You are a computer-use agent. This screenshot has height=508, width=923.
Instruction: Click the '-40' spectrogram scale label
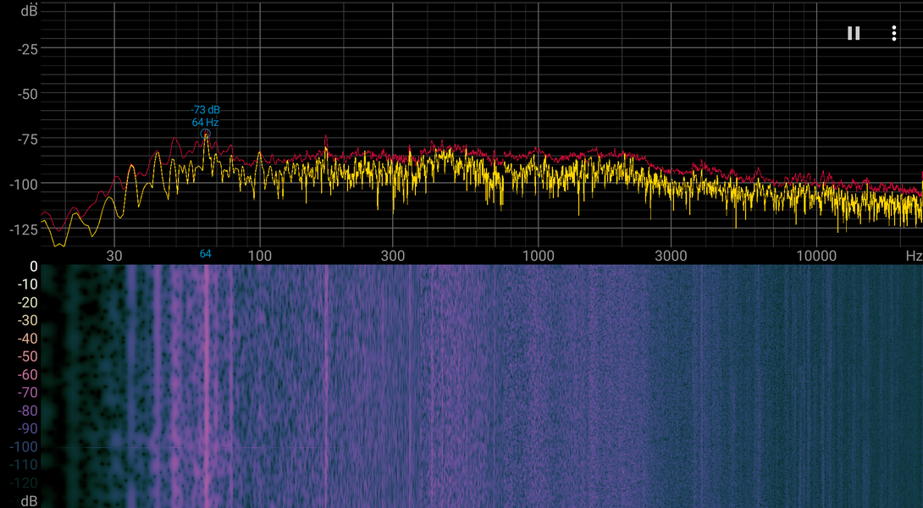[x=28, y=339]
